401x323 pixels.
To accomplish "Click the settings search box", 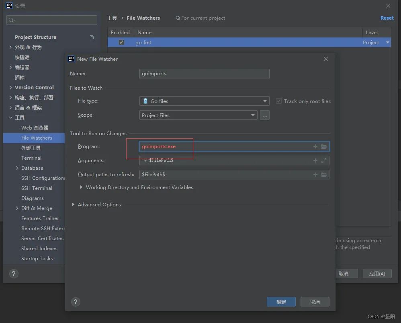I will [52, 20].
